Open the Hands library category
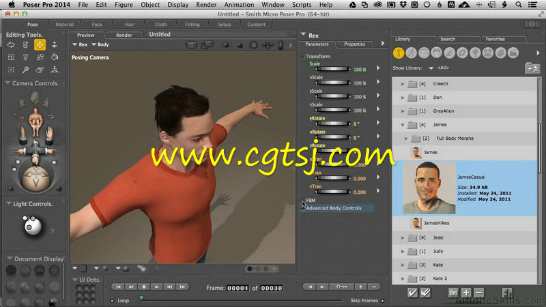This screenshot has width=546, height=307. 450,53
